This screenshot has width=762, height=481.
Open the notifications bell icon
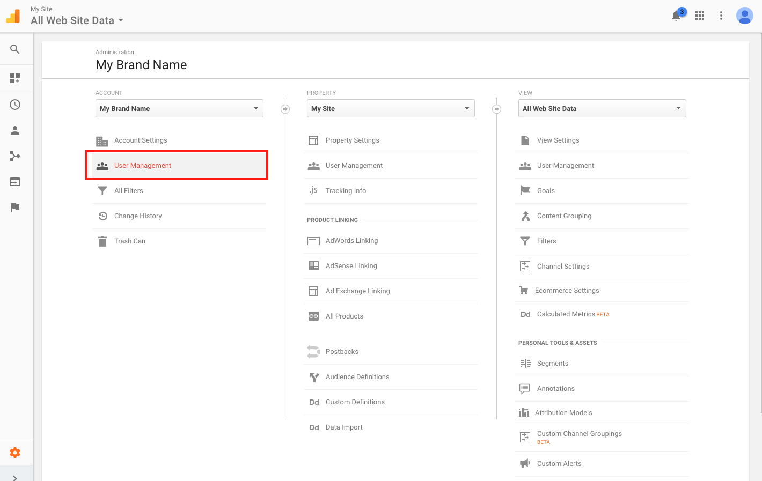pos(676,16)
